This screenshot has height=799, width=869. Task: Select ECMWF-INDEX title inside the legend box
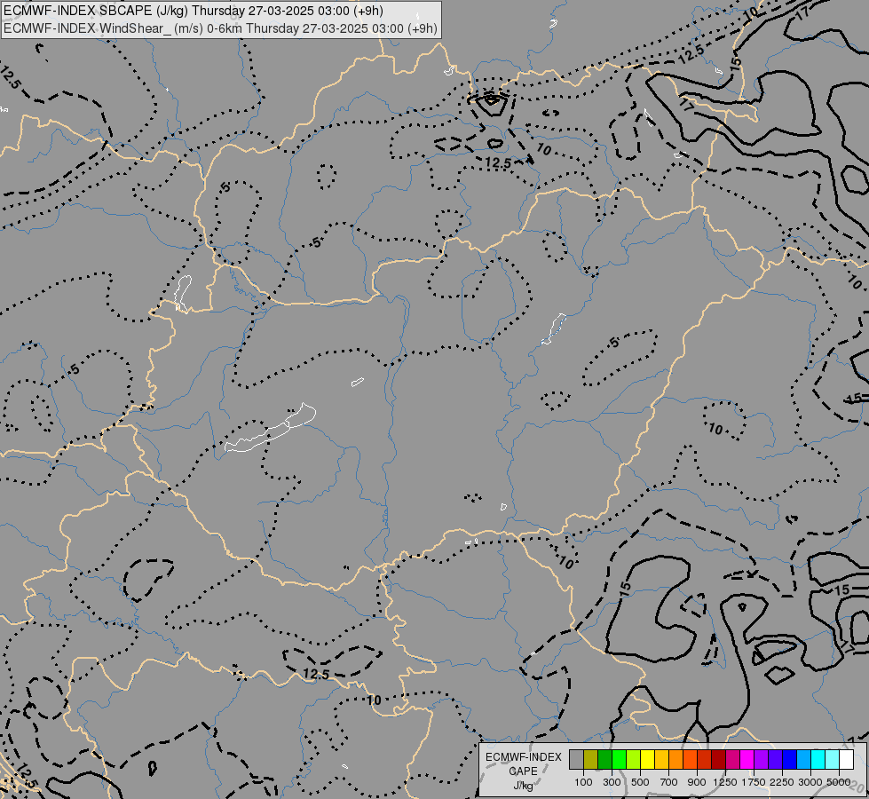coord(523,757)
